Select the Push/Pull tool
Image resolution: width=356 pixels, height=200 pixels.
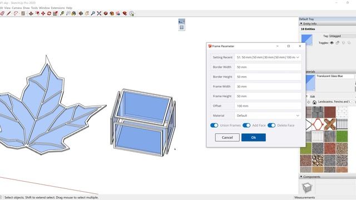point(31,13)
